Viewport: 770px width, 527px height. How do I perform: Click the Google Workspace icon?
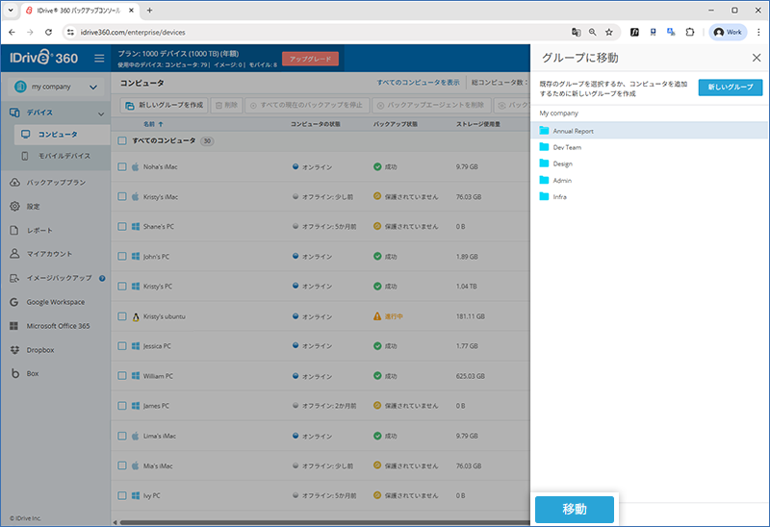pos(14,302)
